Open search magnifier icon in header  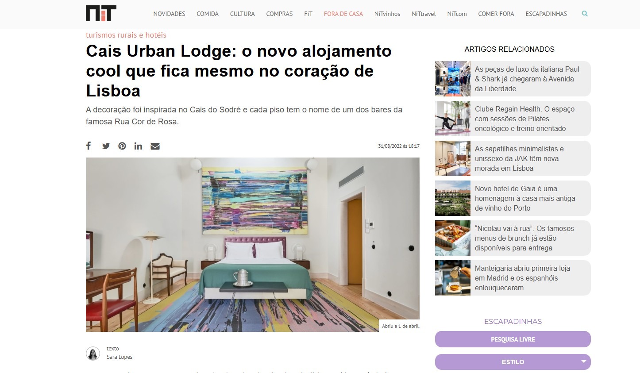pyautogui.click(x=585, y=14)
